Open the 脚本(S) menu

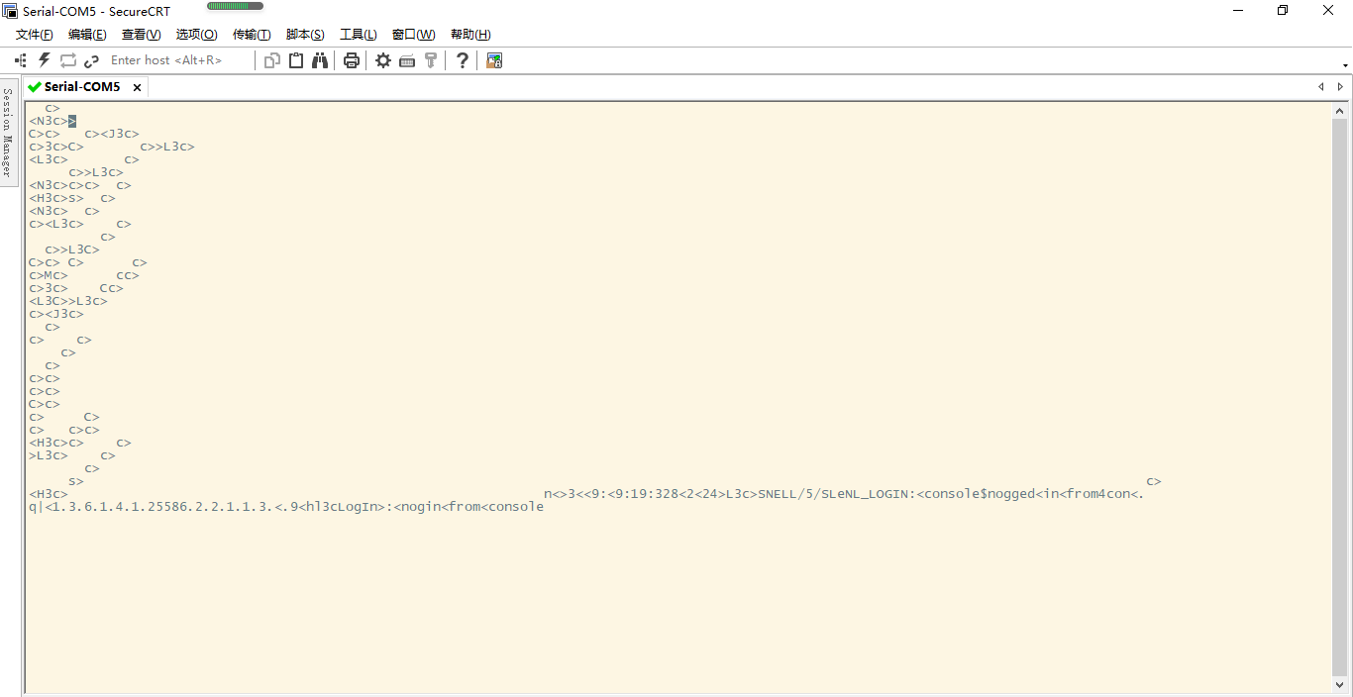(305, 35)
